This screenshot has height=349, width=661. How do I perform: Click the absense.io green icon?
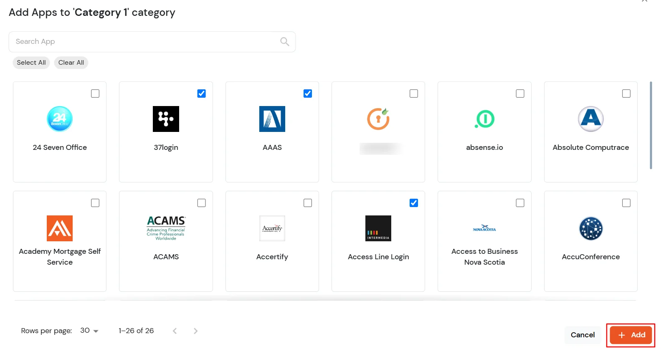pos(484,119)
